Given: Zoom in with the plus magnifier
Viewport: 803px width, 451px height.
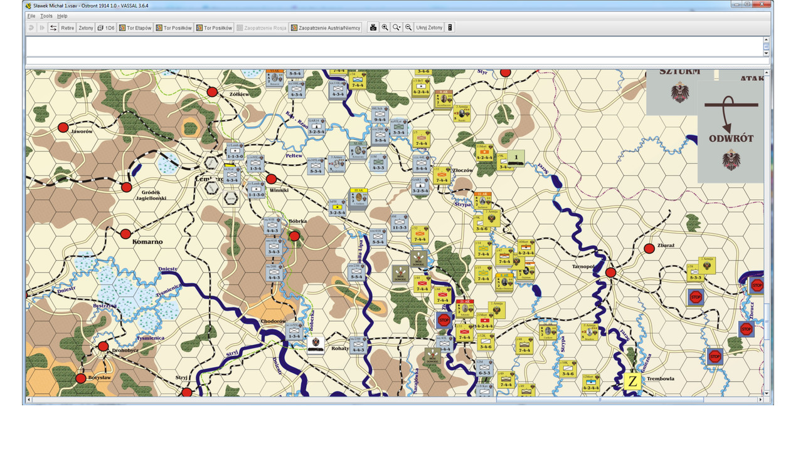Looking at the screenshot, I should tap(385, 28).
